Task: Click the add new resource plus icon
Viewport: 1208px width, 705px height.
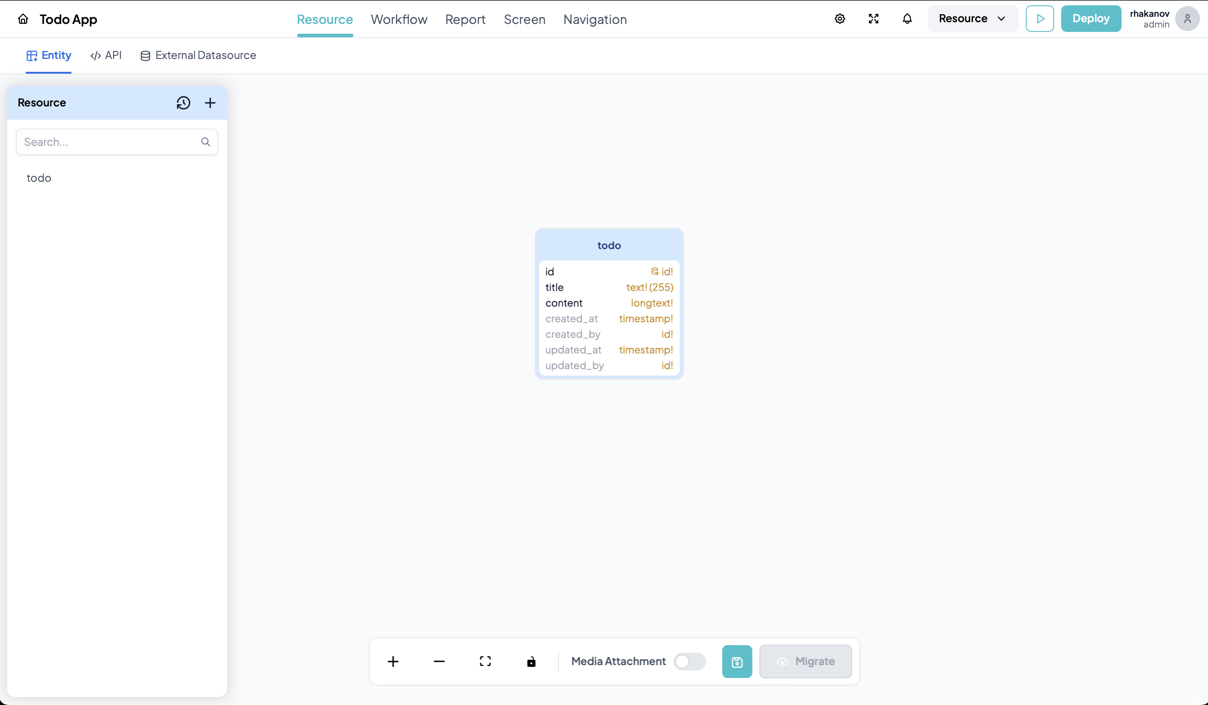Action: (210, 102)
